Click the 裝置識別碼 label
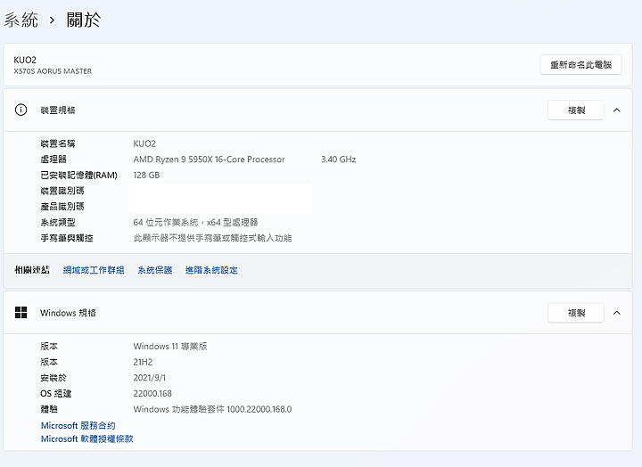The height and width of the screenshot is (467, 642). [62, 191]
